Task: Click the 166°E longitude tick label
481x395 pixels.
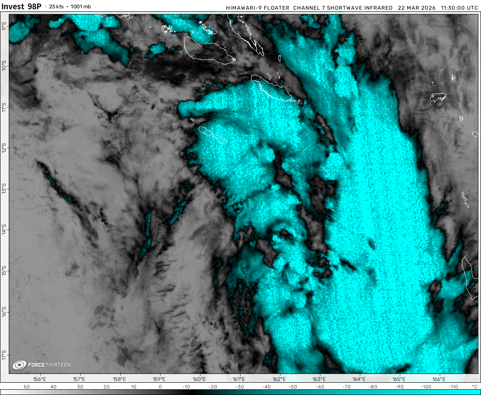Action: 439,379
